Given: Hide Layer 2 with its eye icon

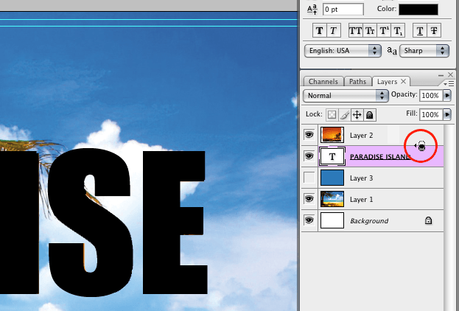Looking at the screenshot, I should pyautogui.click(x=309, y=136).
